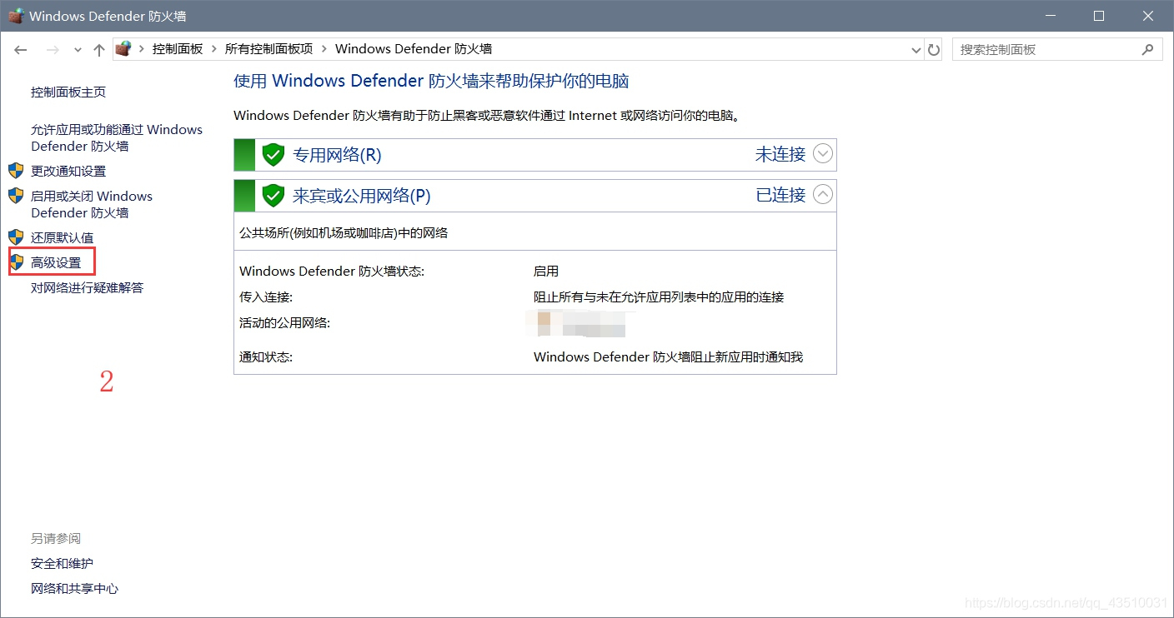This screenshot has width=1174, height=618.
Task: Expand the 专用网络(R) section chevron
Action: point(823,154)
